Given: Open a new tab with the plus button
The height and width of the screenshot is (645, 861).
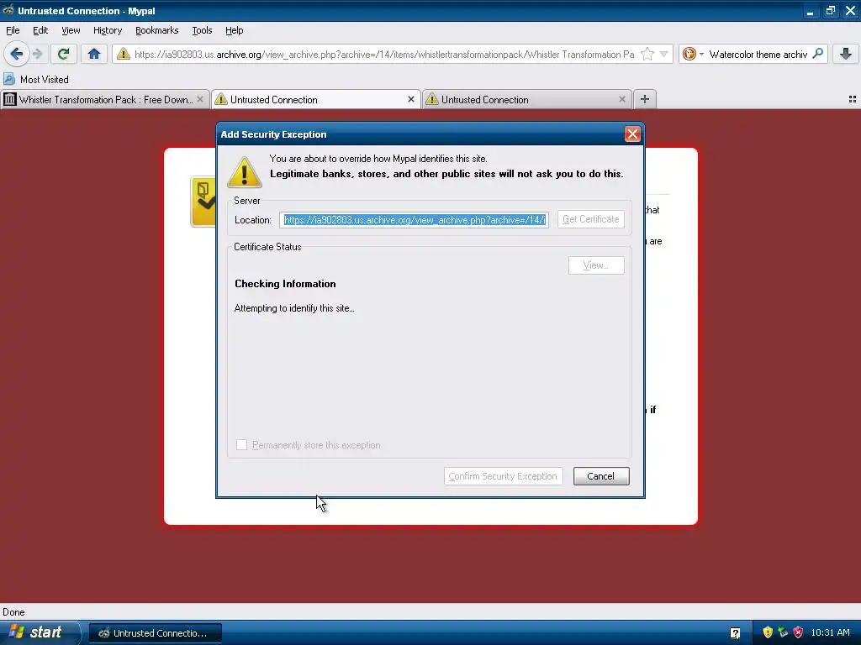Looking at the screenshot, I should click(x=645, y=99).
